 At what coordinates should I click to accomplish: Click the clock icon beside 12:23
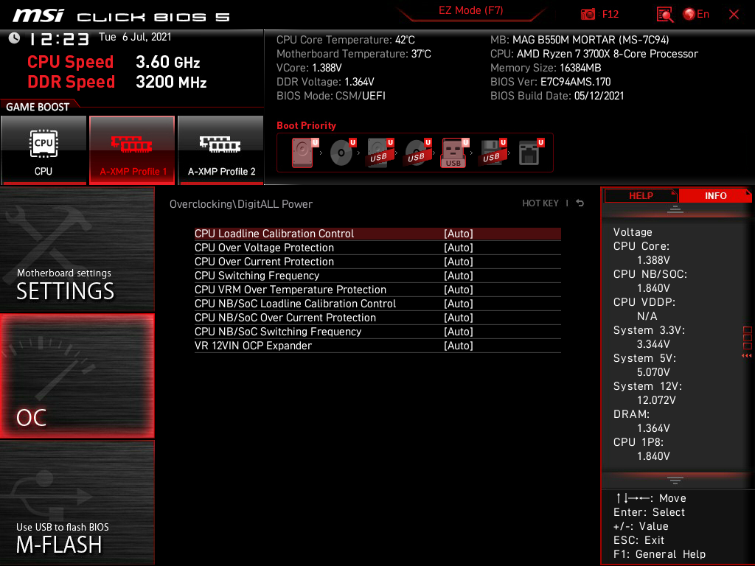[15, 38]
